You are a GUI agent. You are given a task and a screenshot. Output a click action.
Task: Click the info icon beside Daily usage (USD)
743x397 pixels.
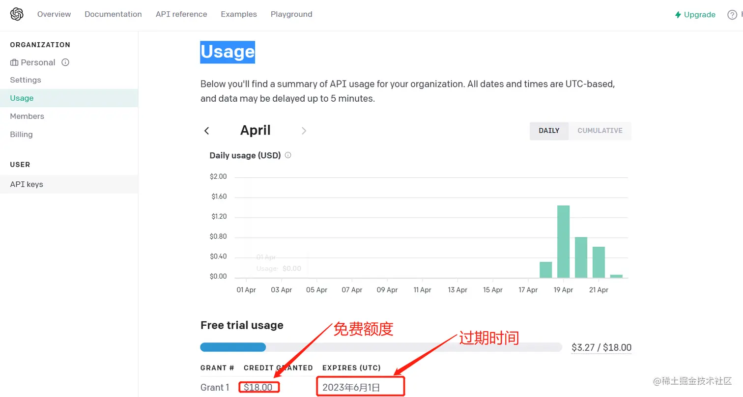click(x=288, y=155)
